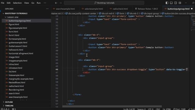Open figure.html in explorer
Image resolution: width=195 pixels, height=110 pixels.
click(14, 24)
